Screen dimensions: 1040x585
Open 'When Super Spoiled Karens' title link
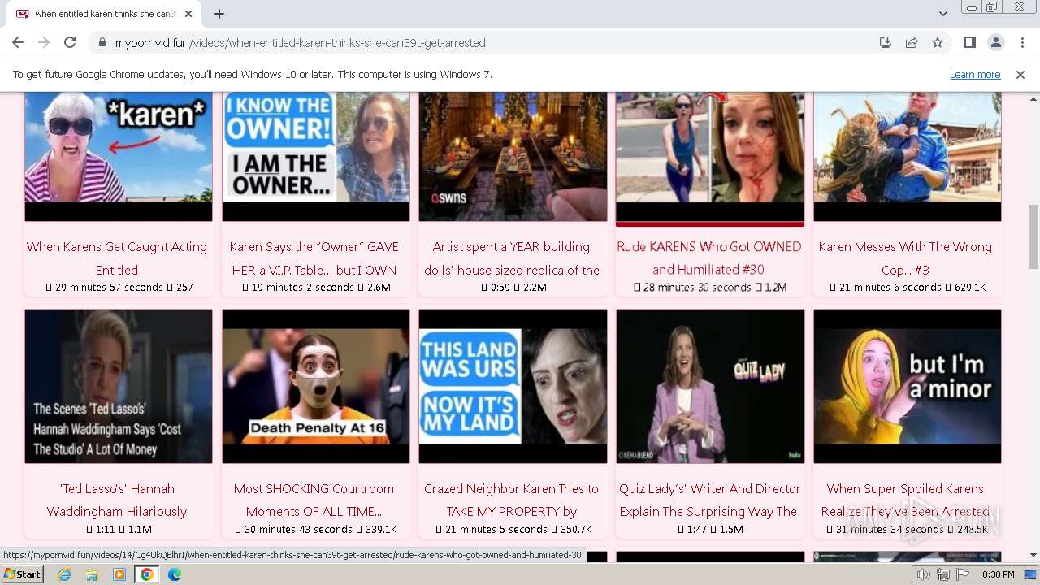click(905, 500)
